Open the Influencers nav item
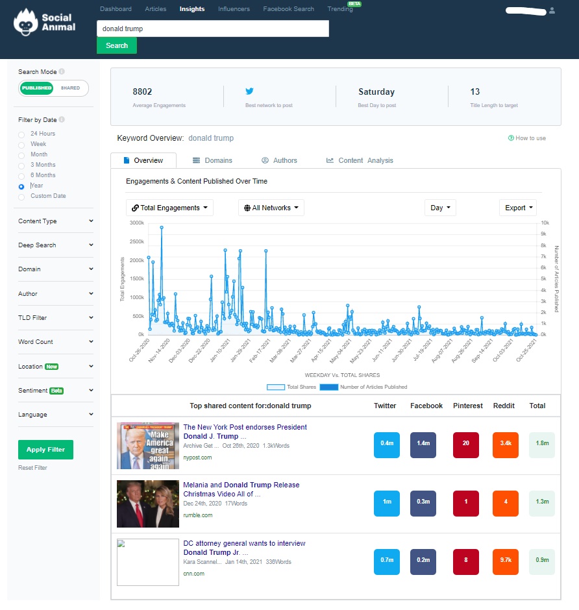Image resolution: width=579 pixels, height=610 pixels. [x=234, y=9]
